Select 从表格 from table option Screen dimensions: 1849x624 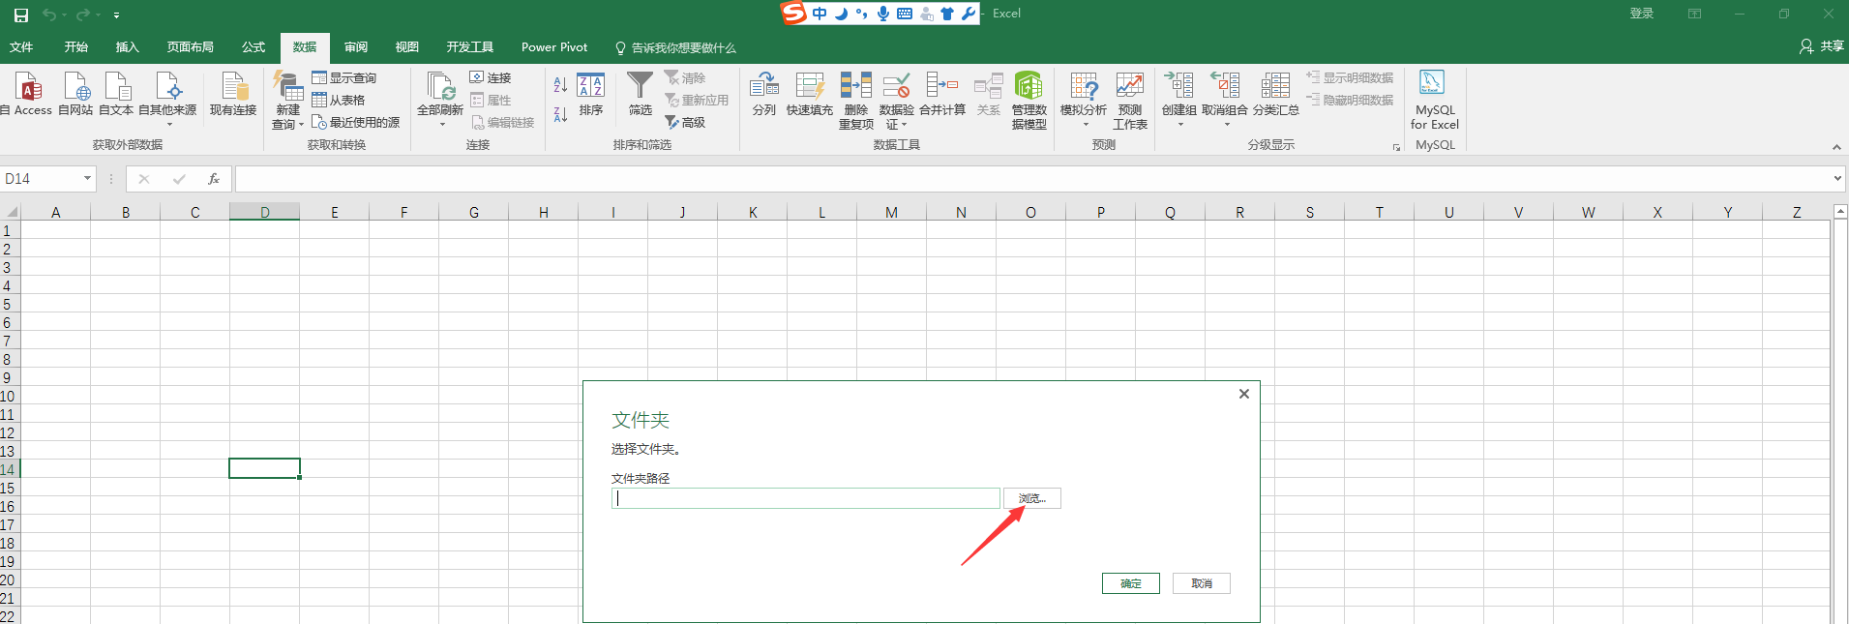[x=339, y=100]
